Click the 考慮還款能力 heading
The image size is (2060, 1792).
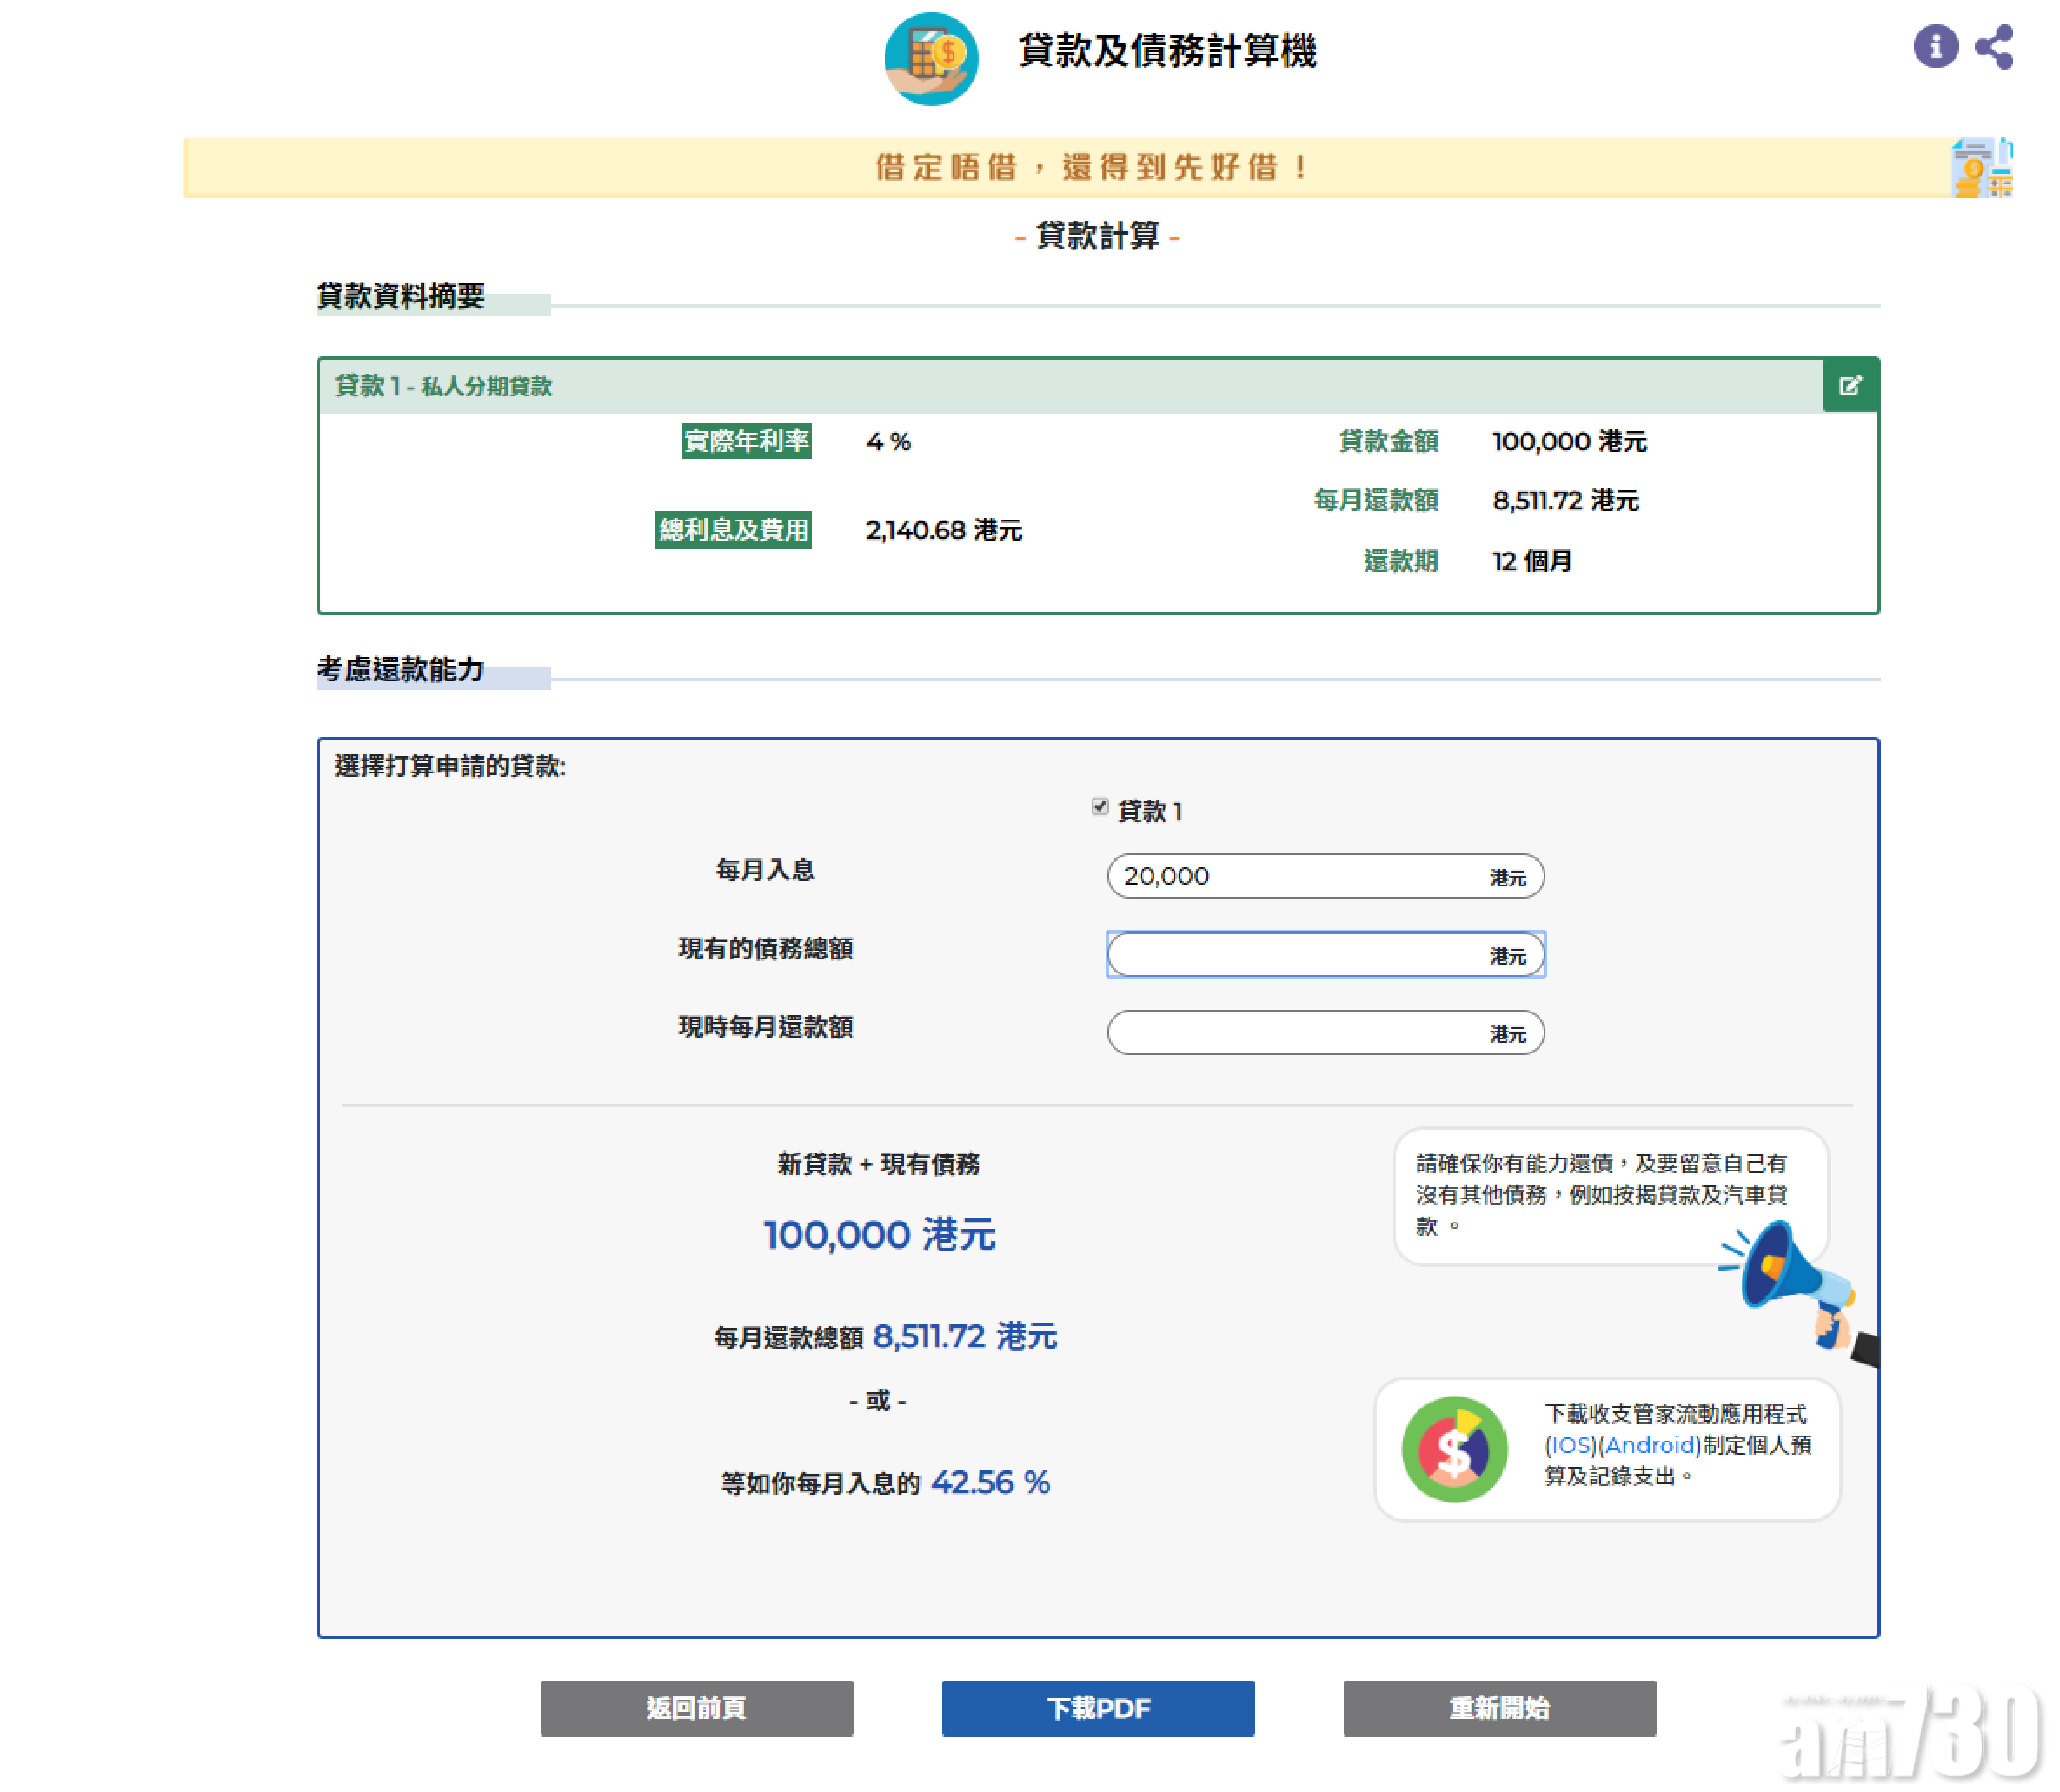click(400, 669)
